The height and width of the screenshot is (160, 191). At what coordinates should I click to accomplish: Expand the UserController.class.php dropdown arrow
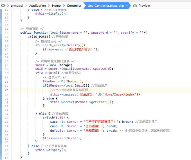coord(127,6)
